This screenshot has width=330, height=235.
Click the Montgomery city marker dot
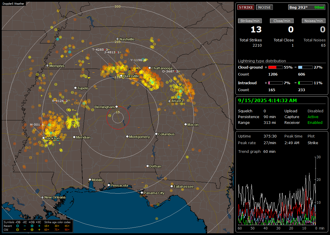[127, 137]
